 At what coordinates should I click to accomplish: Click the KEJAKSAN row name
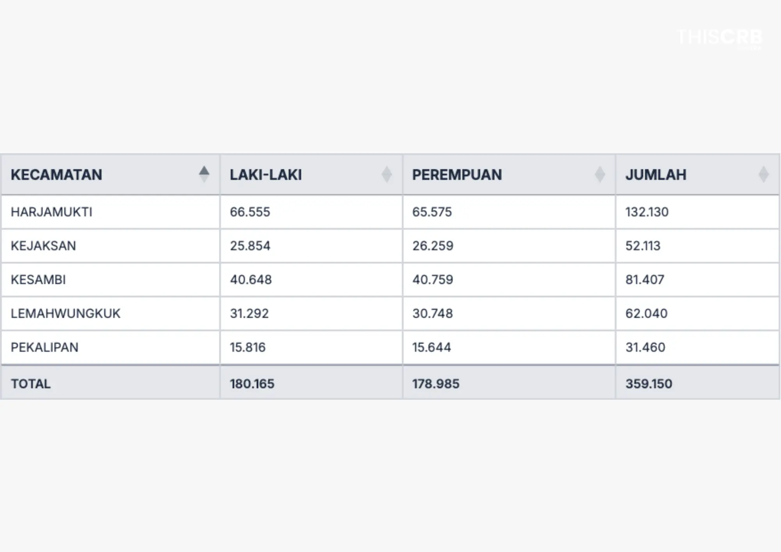click(x=43, y=246)
